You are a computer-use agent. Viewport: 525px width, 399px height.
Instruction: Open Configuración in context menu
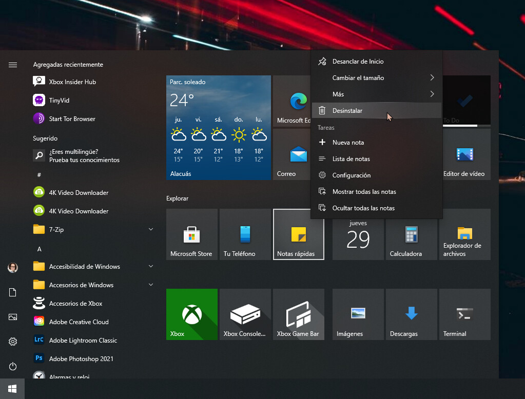click(x=377, y=175)
